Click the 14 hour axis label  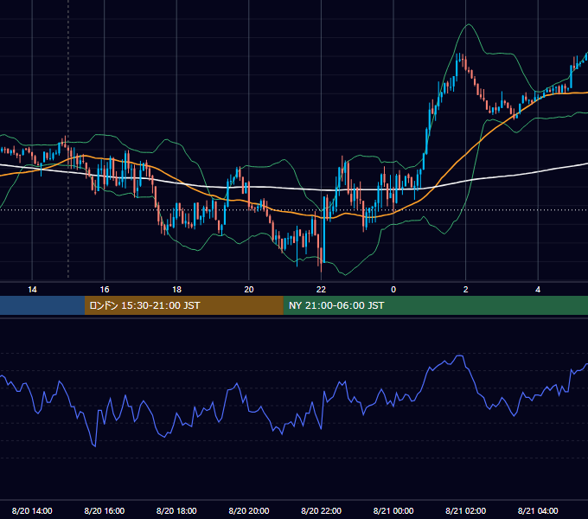(x=32, y=290)
